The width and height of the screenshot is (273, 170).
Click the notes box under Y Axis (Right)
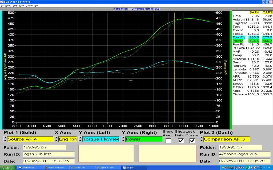(167, 154)
